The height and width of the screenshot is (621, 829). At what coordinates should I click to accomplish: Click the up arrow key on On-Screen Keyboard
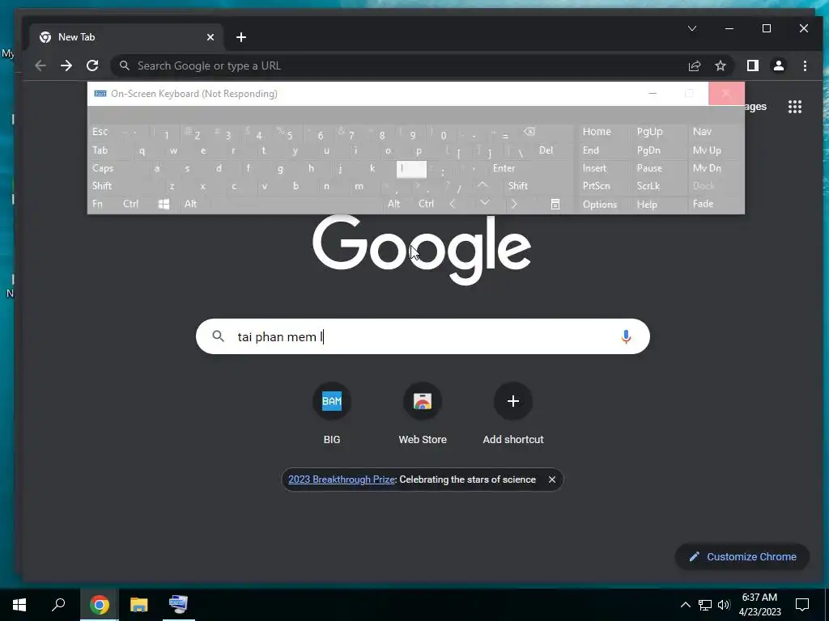coord(483,185)
